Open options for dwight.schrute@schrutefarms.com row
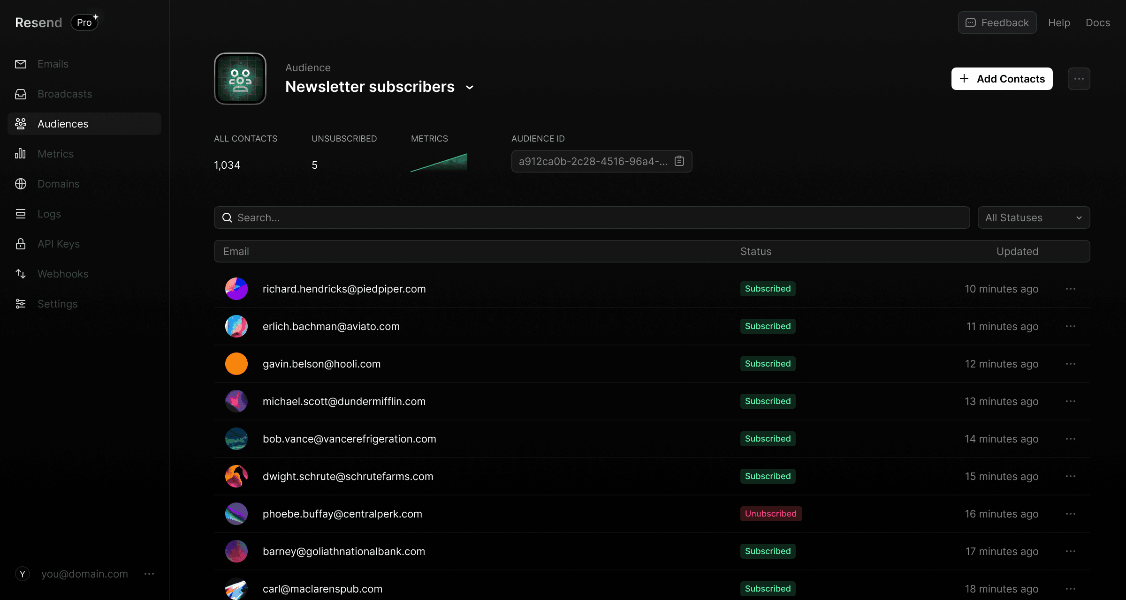 pyautogui.click(x=1070, y=476)
